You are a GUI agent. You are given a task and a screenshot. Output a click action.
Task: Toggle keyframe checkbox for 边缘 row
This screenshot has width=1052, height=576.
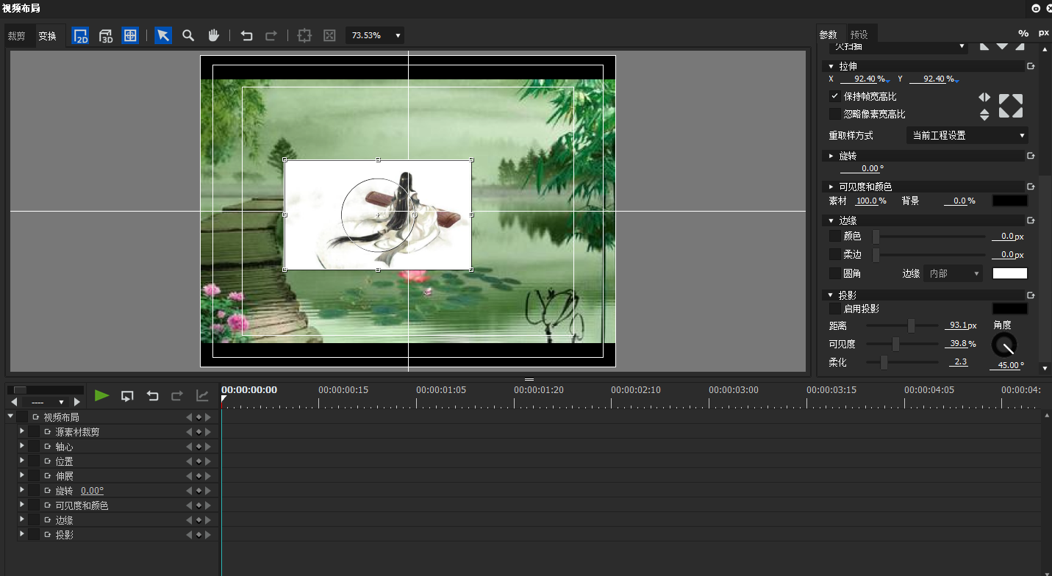(x=34, y=520)
